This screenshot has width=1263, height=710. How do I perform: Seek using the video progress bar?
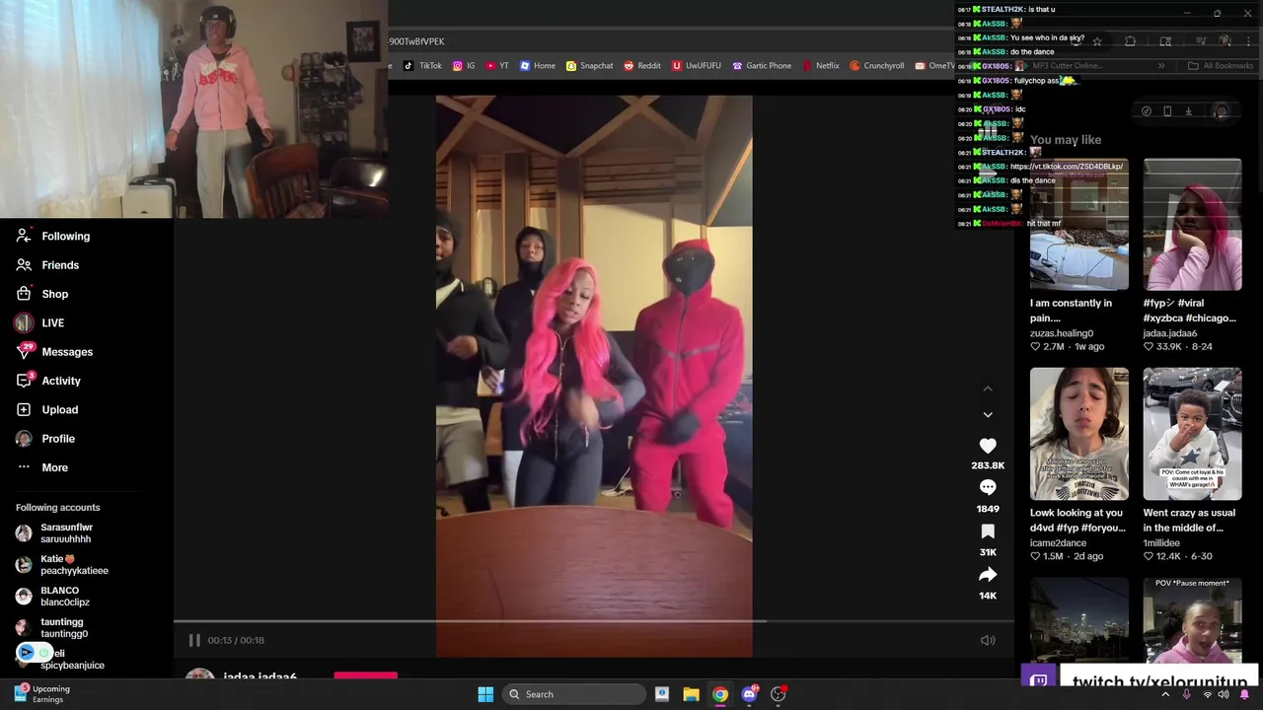click(594, 621)
